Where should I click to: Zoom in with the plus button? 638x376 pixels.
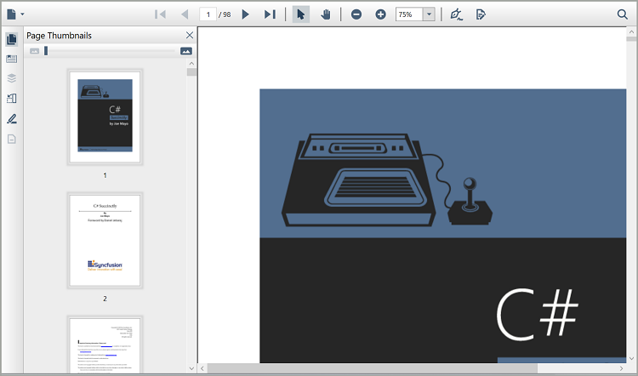(380, 14)
